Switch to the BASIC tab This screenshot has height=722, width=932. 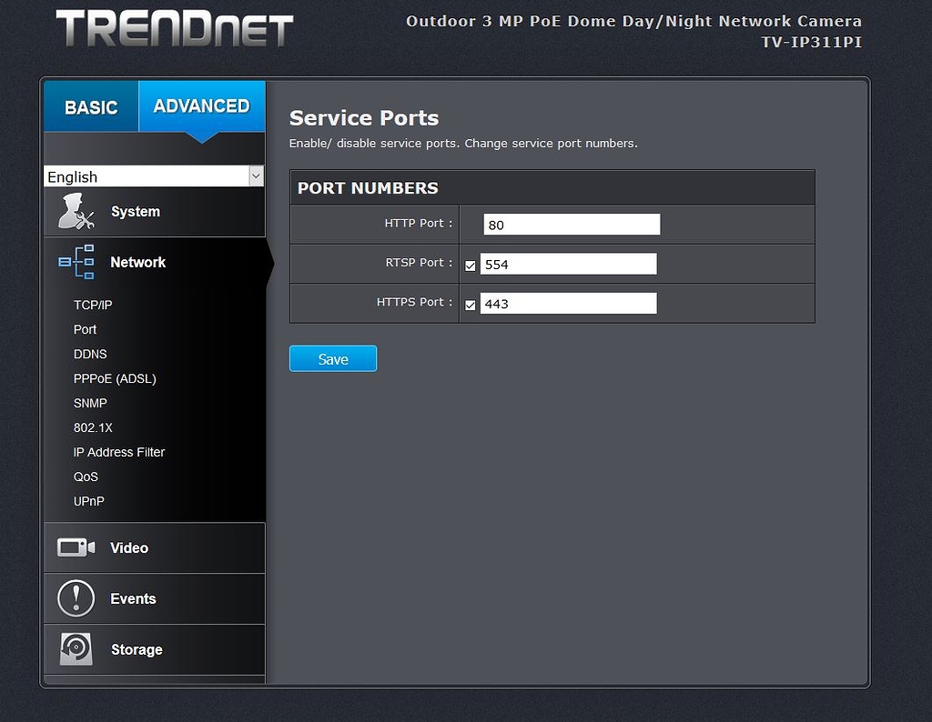click(91, 106)
